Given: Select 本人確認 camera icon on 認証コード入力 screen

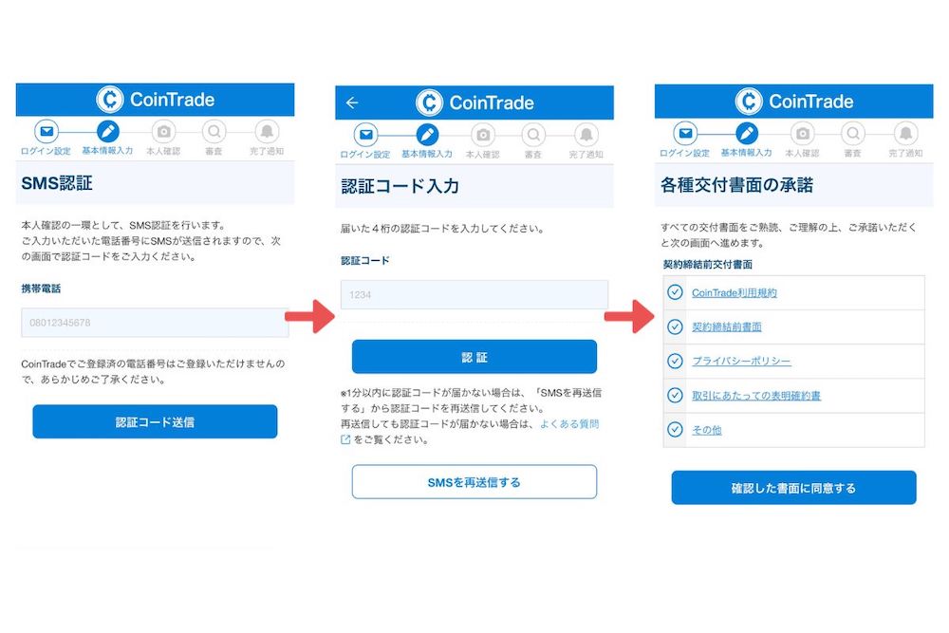Looking at the screenshot, I should 483,135.
